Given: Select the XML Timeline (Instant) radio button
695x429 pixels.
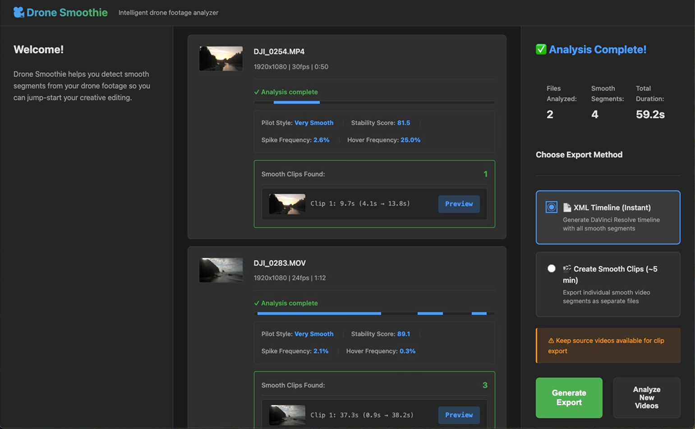Looking at the screenshot, I should [x=551, y=207].
